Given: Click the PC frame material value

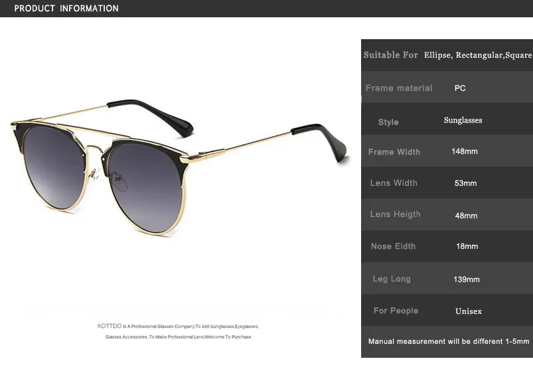Looking at the screenshot, I should 460,88.
